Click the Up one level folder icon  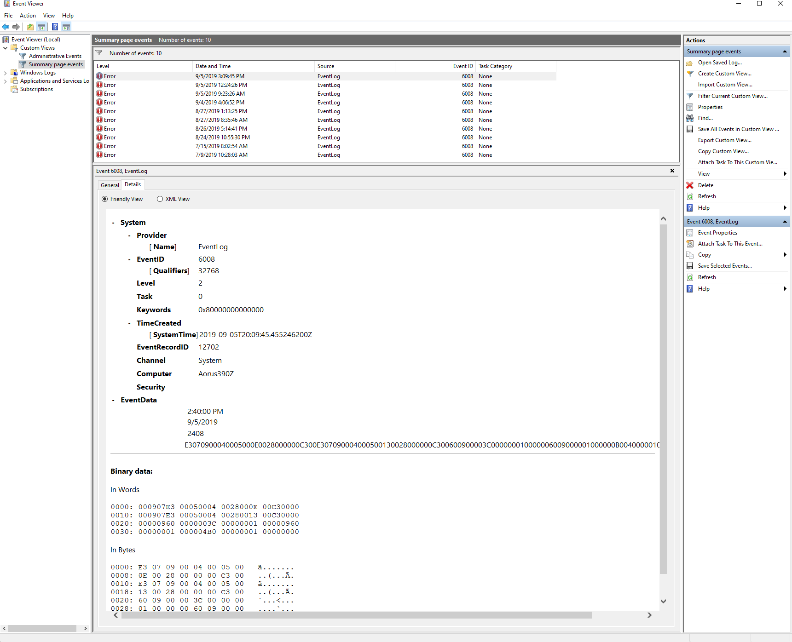tap(30, 27)
